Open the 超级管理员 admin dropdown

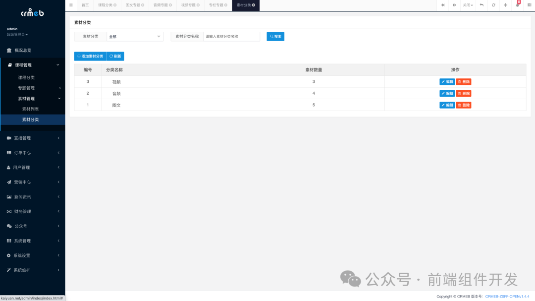coord(17,35)
